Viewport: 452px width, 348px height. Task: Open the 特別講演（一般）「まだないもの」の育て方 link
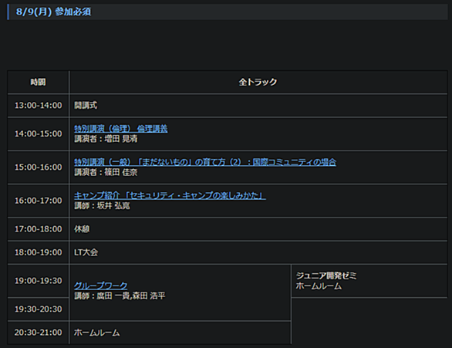205,162
